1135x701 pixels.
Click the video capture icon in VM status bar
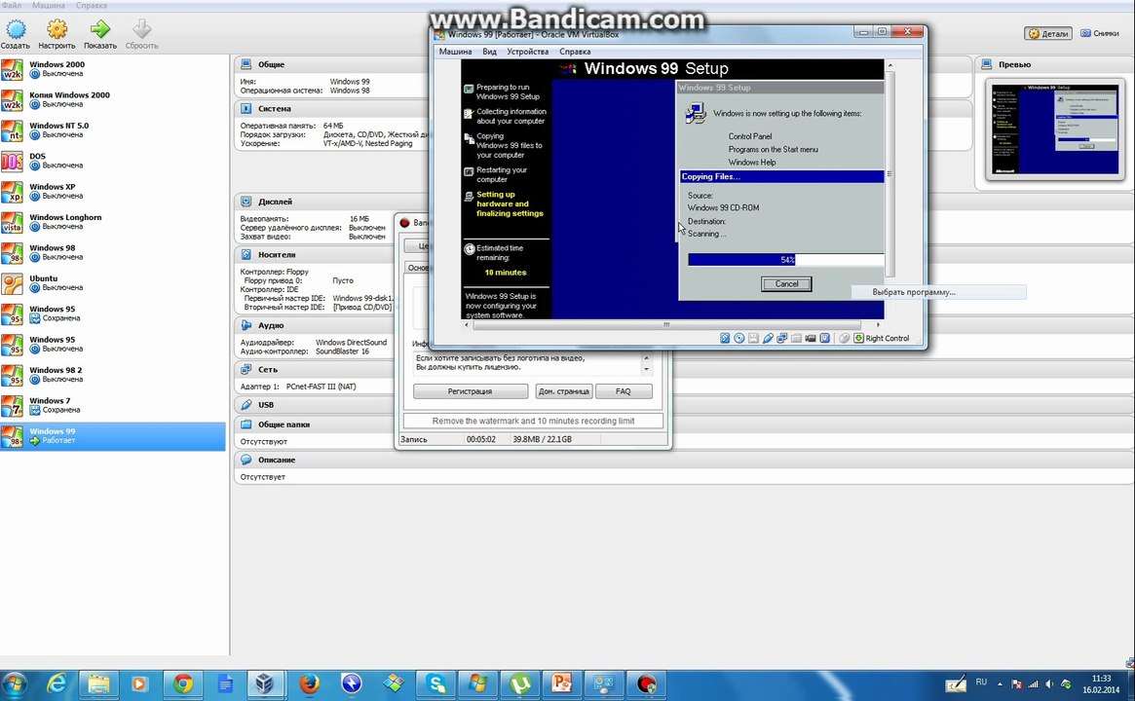click(811, 338)
